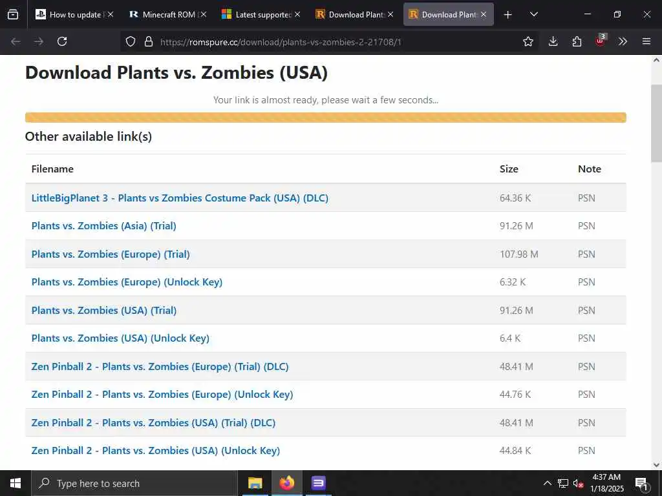Select the 64.36 K size value

click(515, 198)
